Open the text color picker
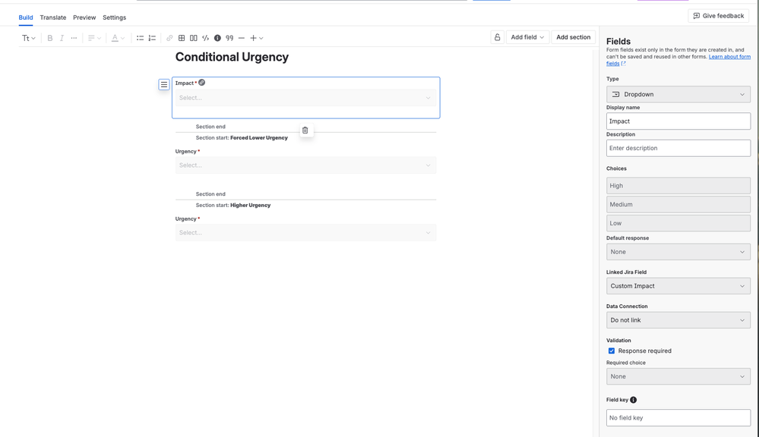Viewport: 759px width, 437px height. pyautogui.click(x=118, y=38)
